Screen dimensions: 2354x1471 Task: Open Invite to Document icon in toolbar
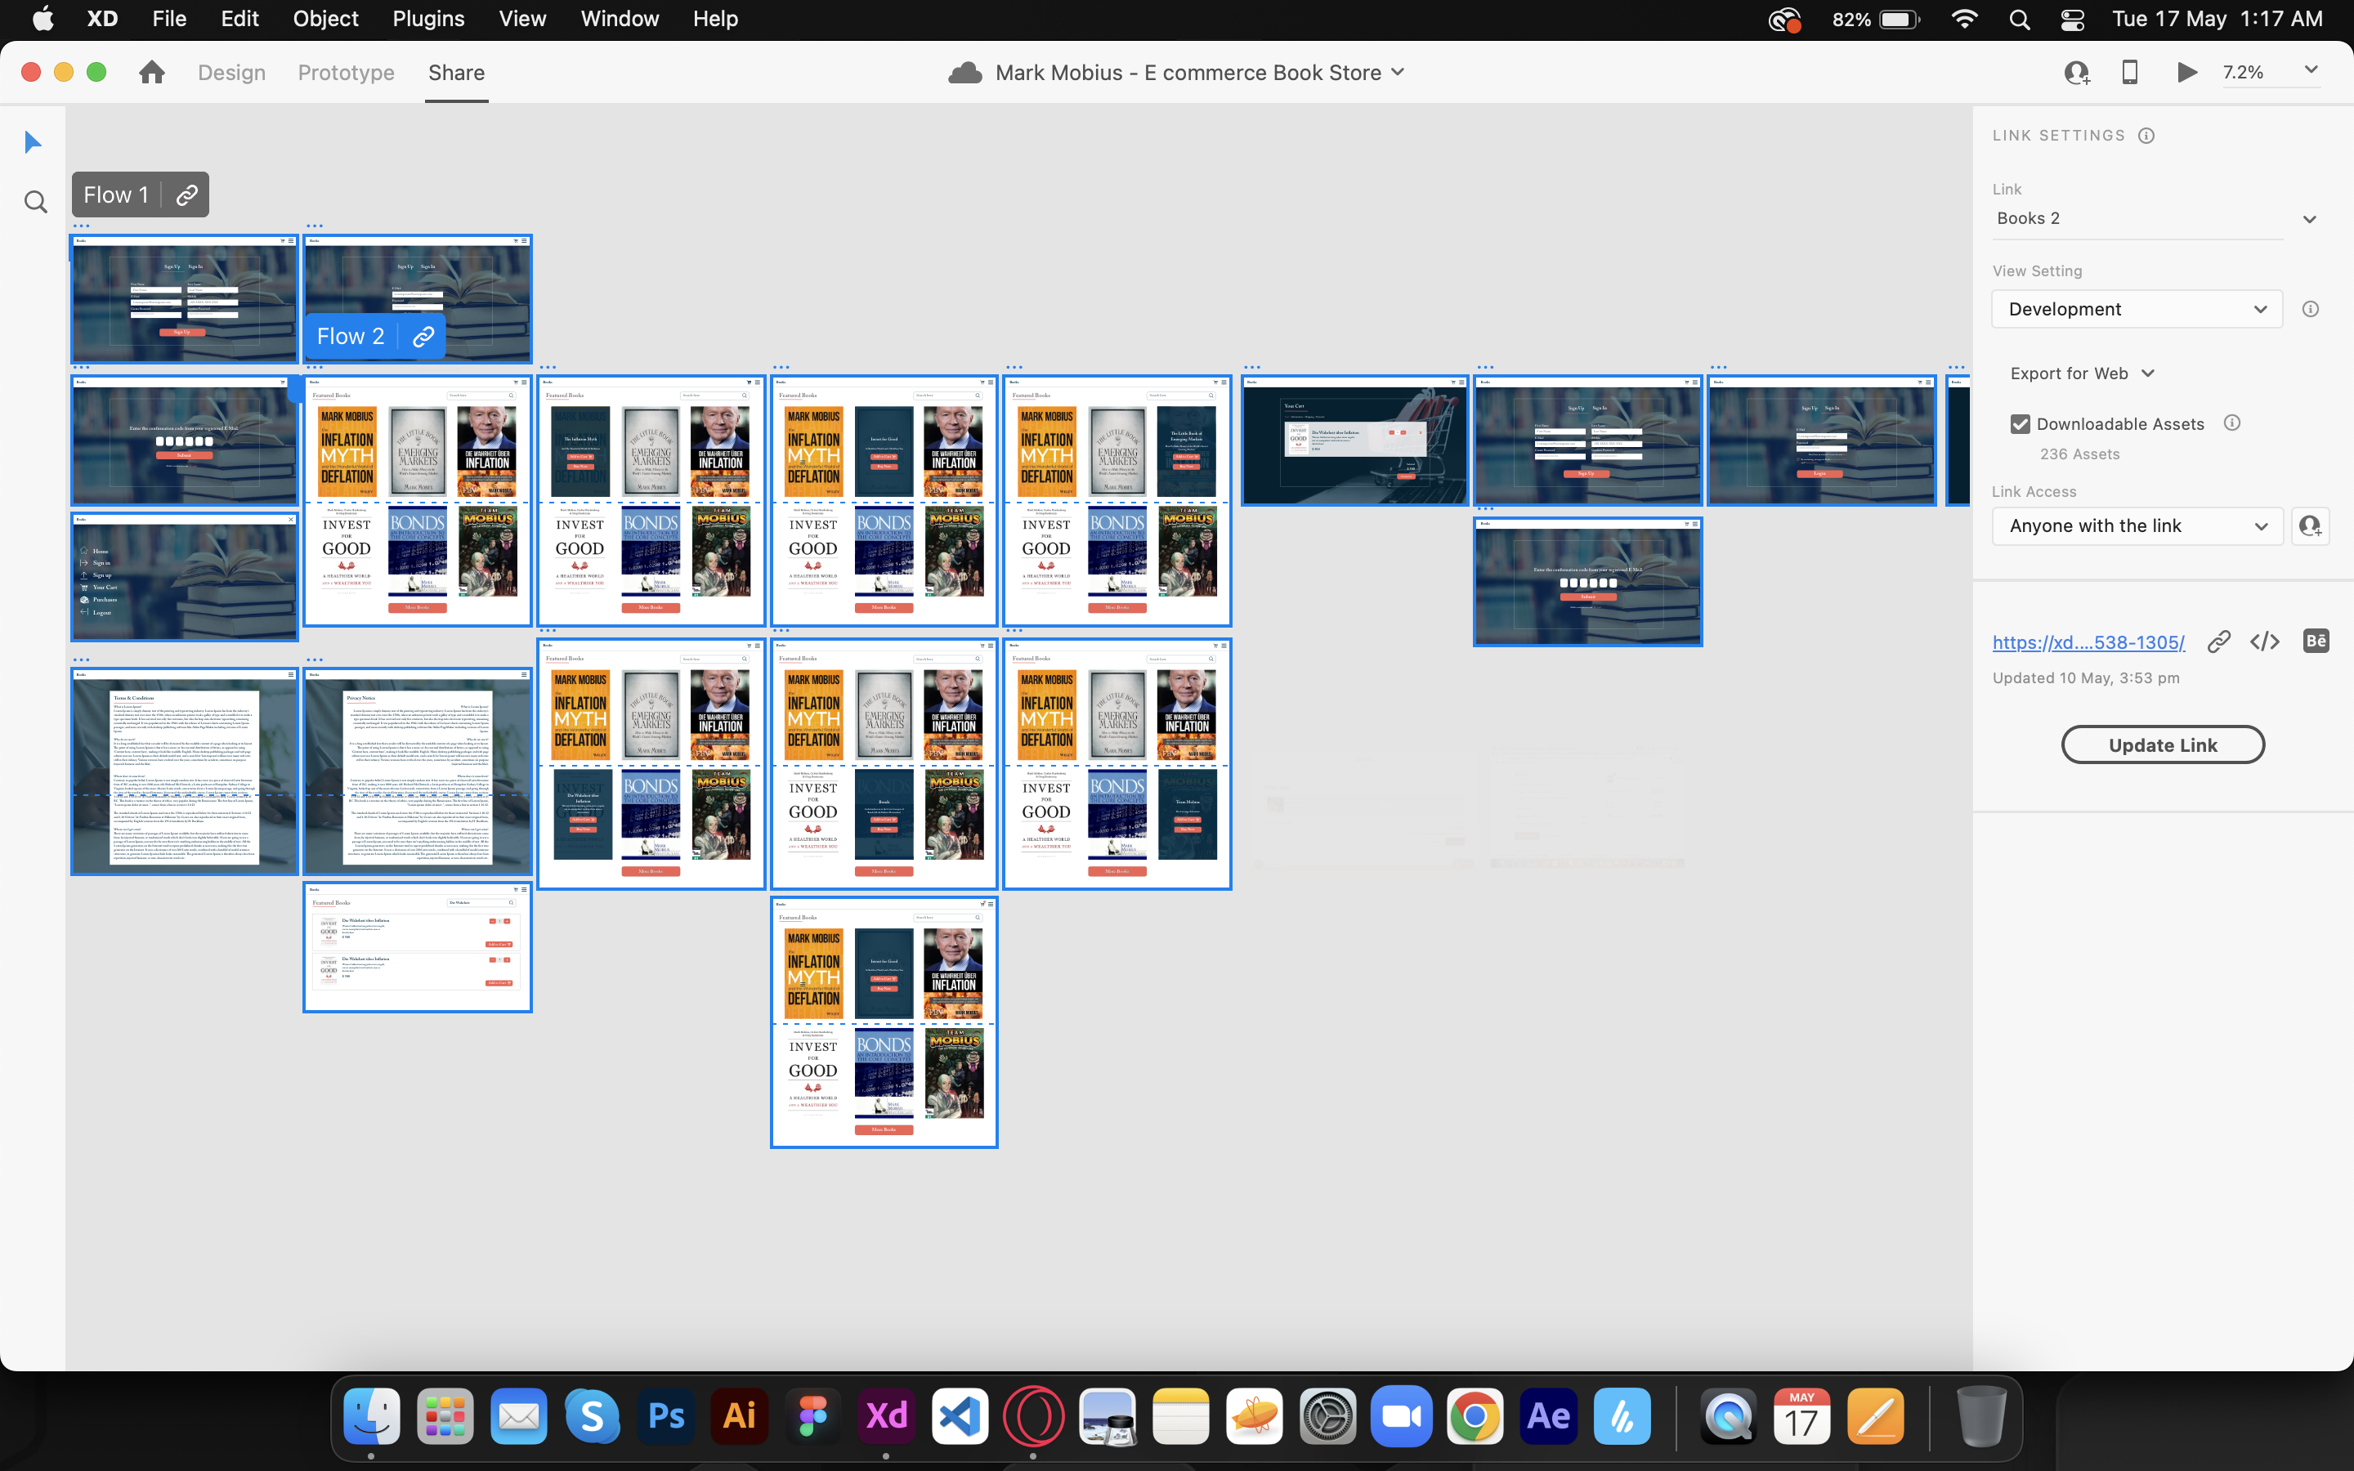2077,72
